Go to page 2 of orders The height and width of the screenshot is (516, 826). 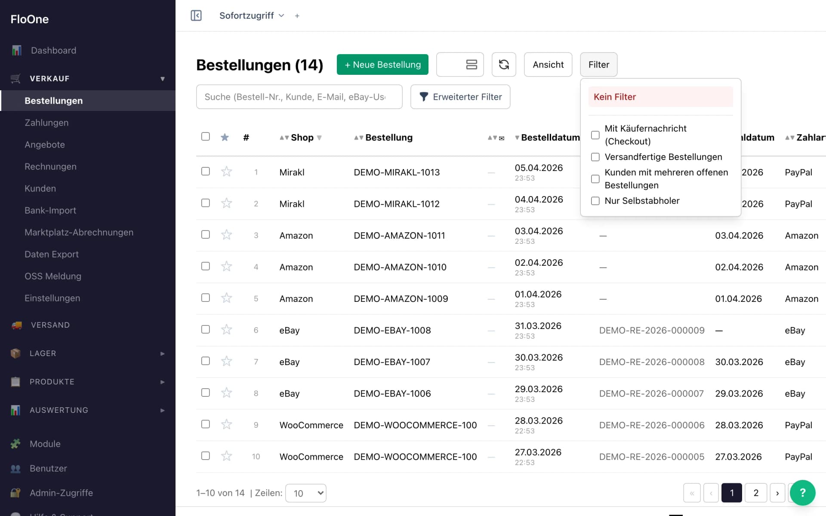pyautogui.click(x=756, y=493)
